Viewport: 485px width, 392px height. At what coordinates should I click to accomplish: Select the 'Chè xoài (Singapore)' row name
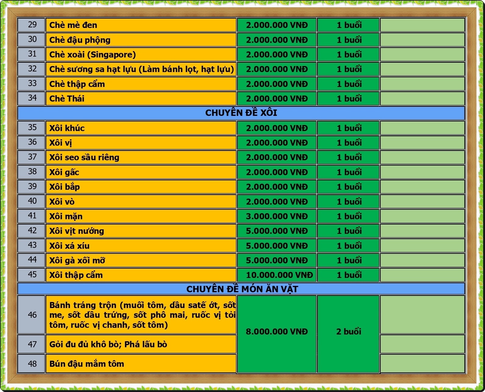coord(140,54)
